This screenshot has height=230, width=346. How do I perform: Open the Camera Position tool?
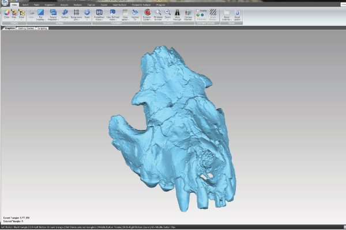pyautogui.click(x=187, y=12)
